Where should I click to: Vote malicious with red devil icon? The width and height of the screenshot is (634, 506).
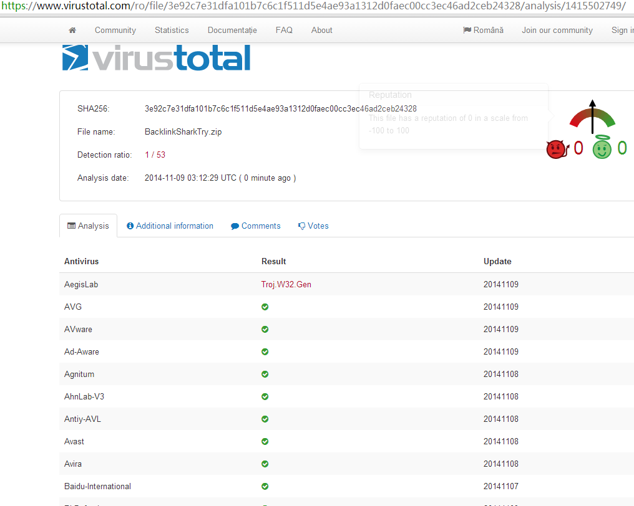(x=557, y=149)
